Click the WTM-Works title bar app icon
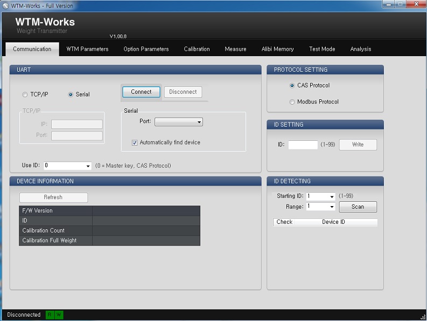The width and height of the screenshot is (427, 321). [x=5, y=5]
